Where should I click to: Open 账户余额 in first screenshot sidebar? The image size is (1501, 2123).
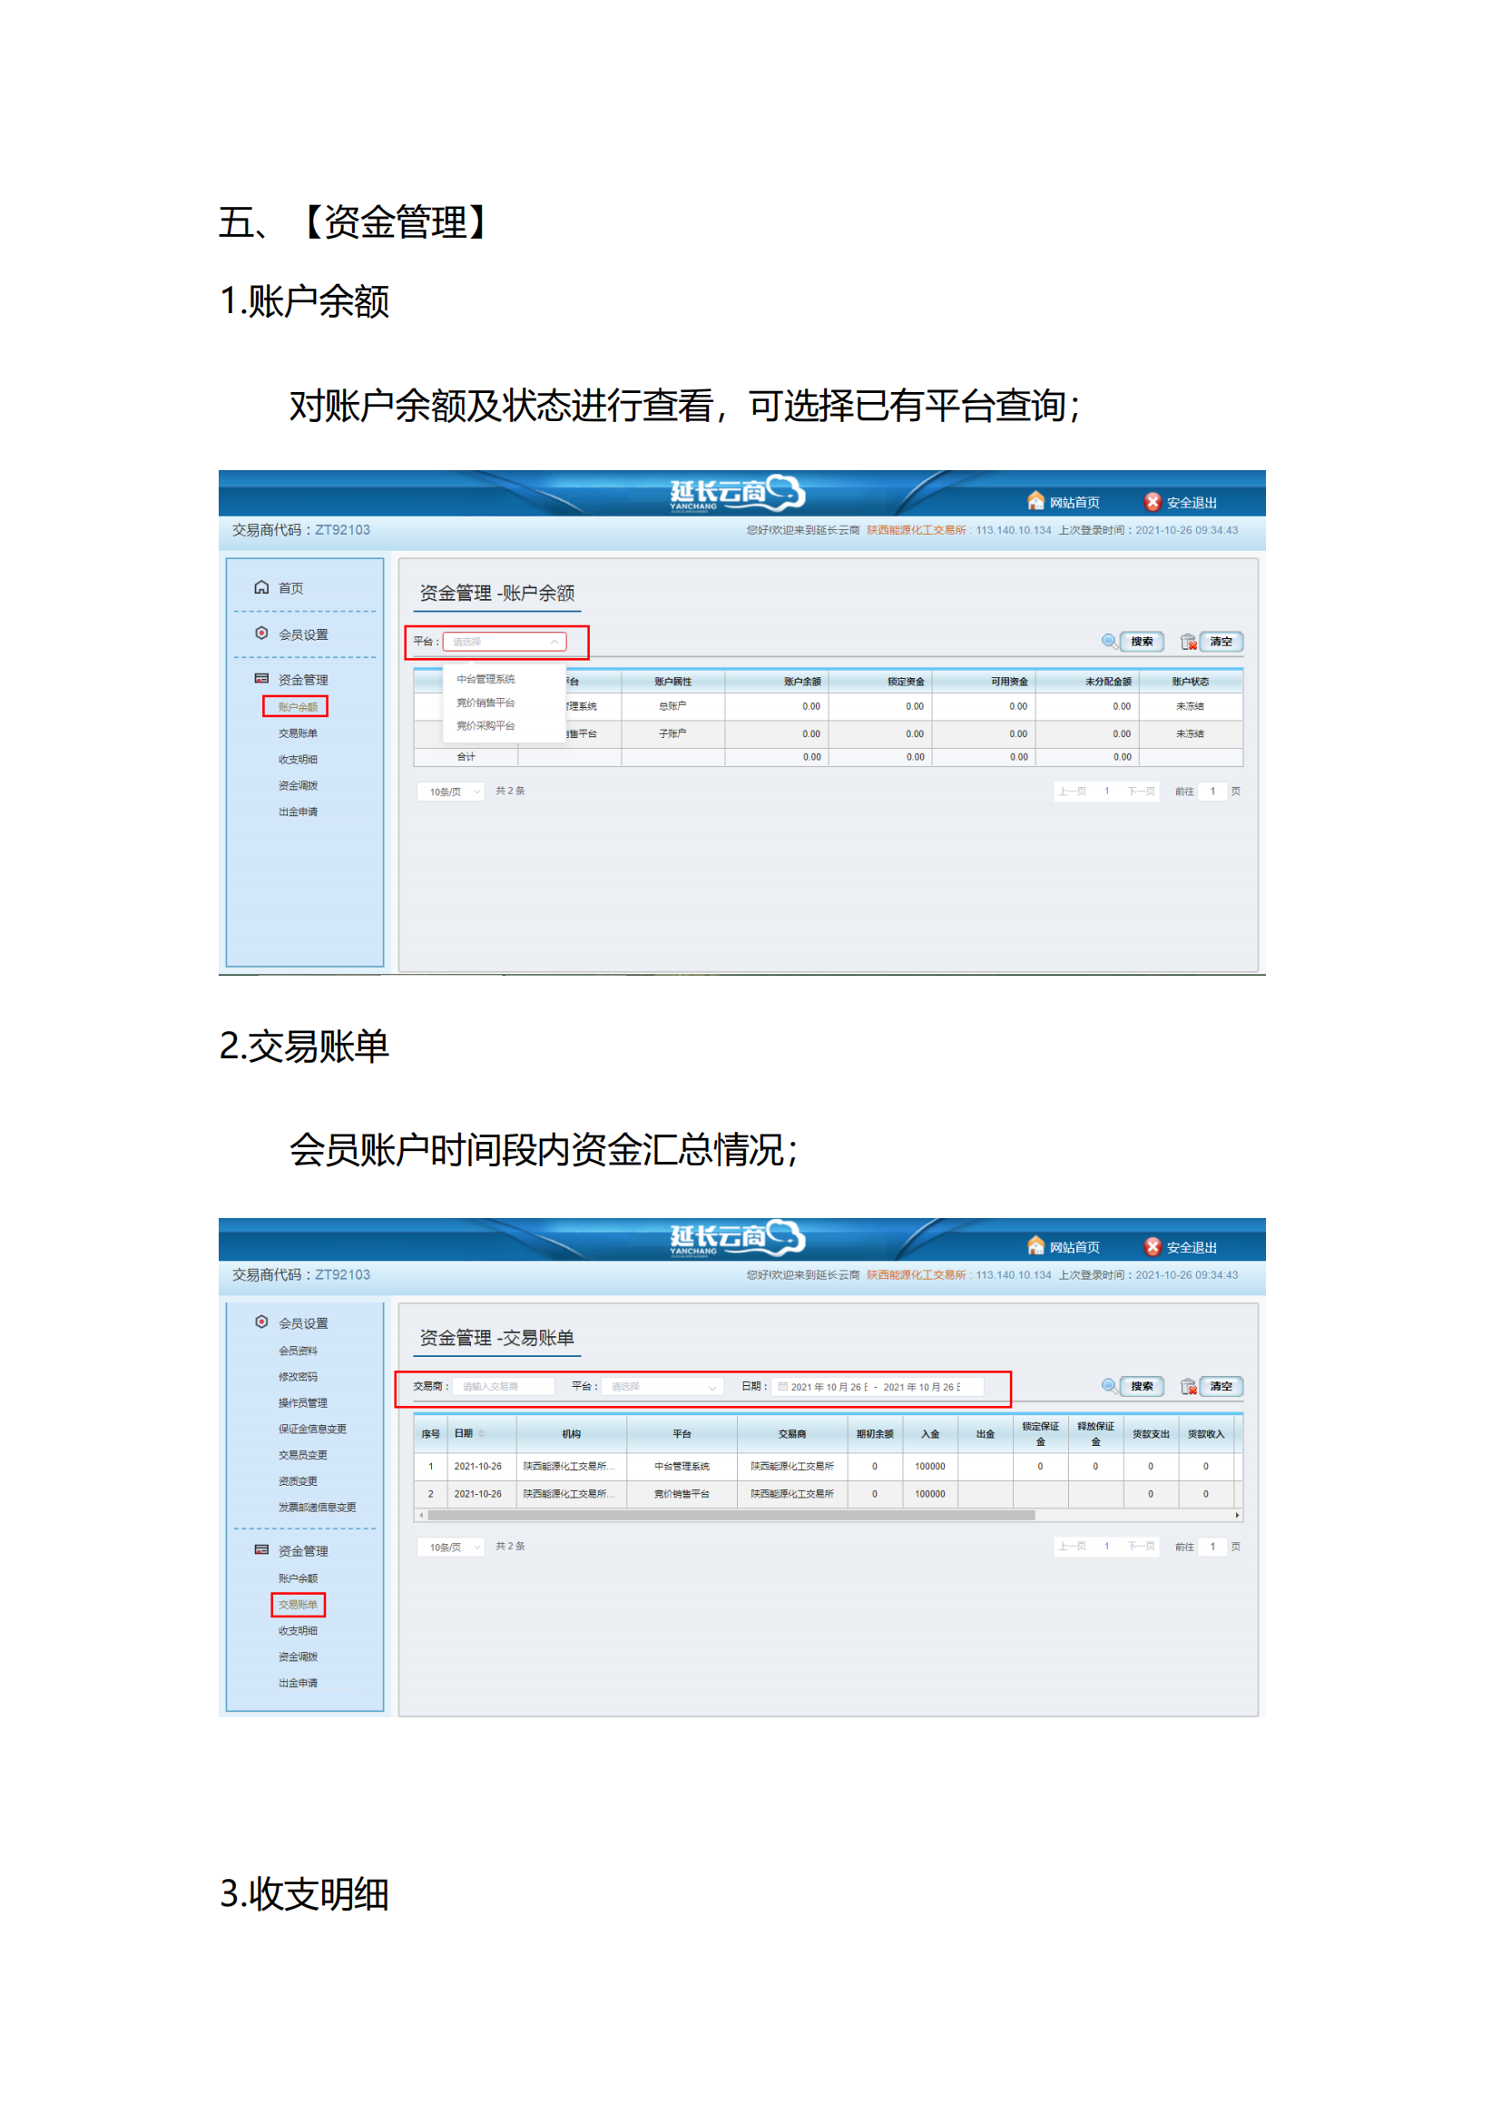point(298,706)
